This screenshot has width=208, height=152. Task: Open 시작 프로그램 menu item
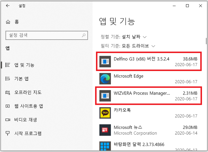28,133
